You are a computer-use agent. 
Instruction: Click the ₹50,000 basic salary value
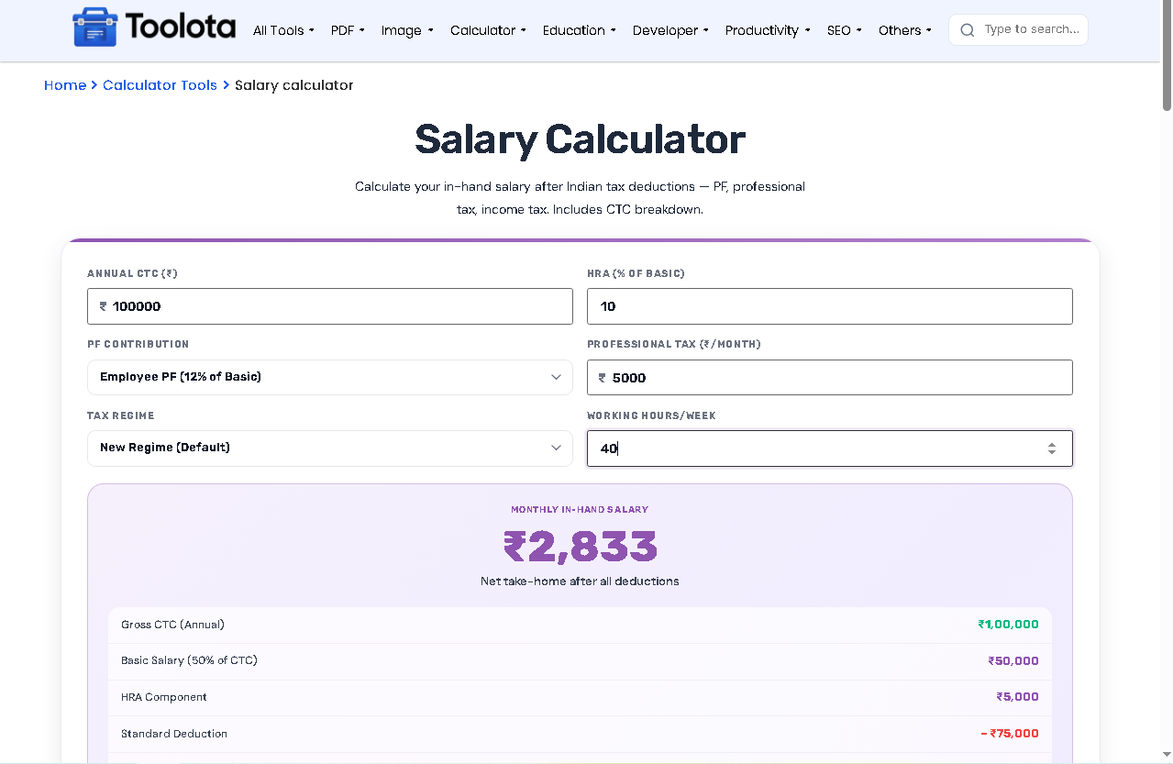pos(1013,660)
